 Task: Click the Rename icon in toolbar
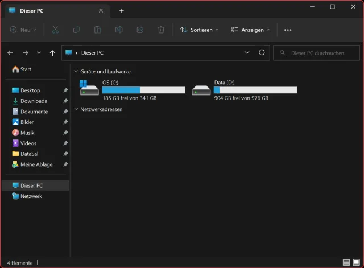coord(119,30)
